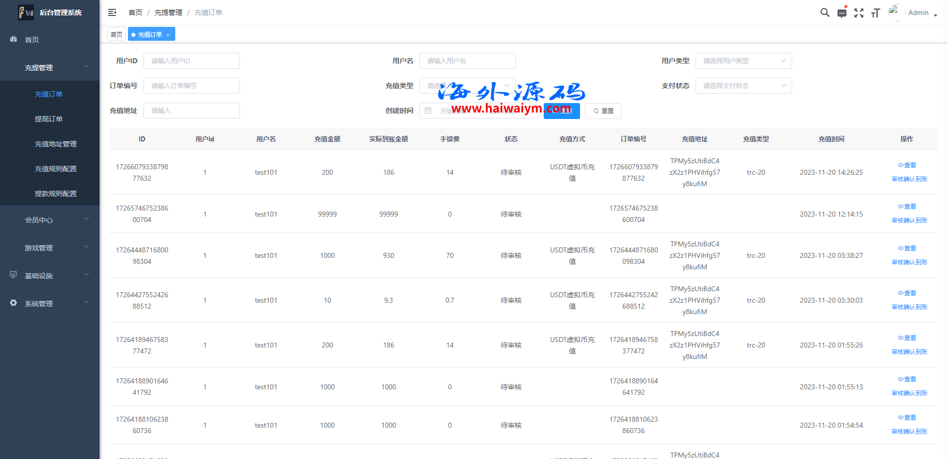Open the 支付状态 dropdown
The height and width of the screenshot is (459, 947).
pos(743,86)
